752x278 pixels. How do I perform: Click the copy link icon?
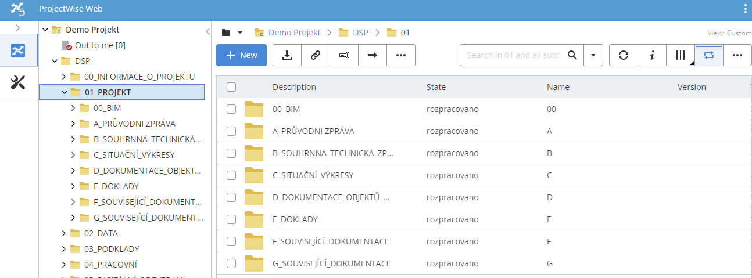pos(315,55)
